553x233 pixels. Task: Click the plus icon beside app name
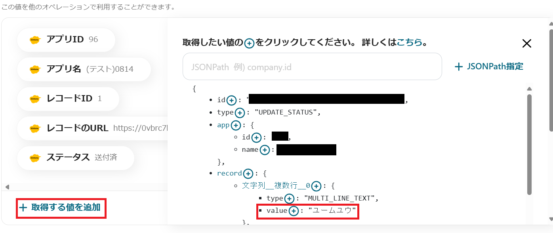click(x=265, y=150)
